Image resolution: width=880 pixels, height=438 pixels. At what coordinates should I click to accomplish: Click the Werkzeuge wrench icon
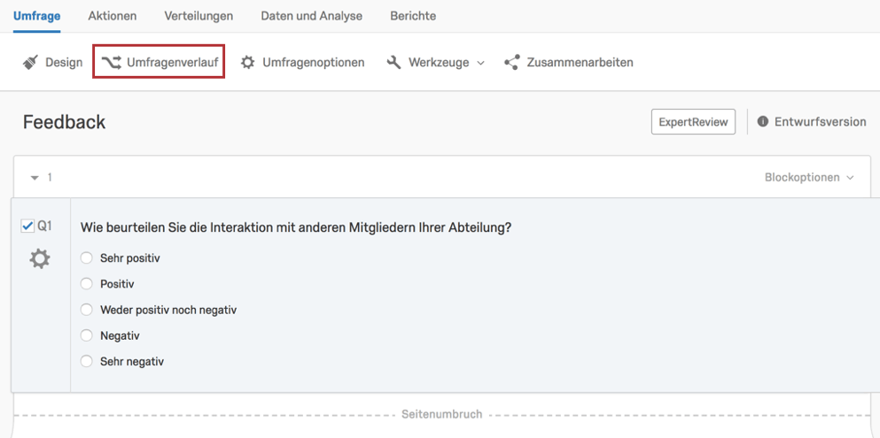coord(394,62)
